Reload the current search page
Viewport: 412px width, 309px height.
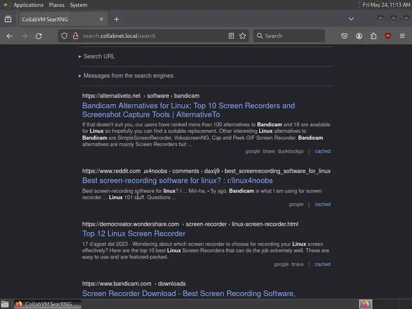click(x=39, y=36)
